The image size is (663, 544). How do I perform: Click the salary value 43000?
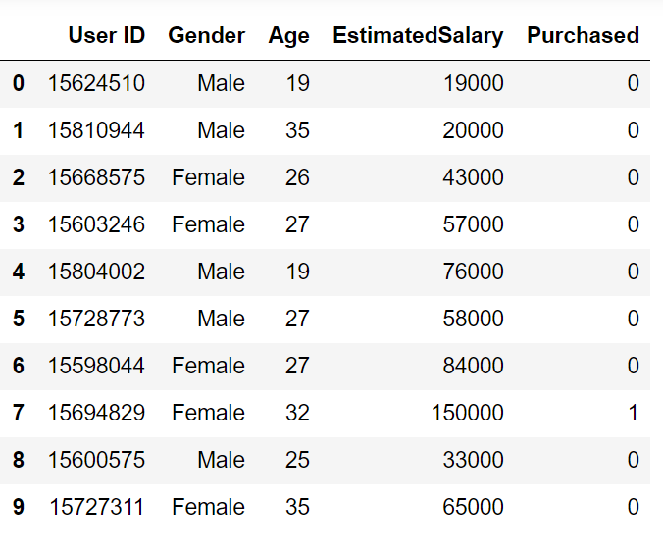pos(473,178)
